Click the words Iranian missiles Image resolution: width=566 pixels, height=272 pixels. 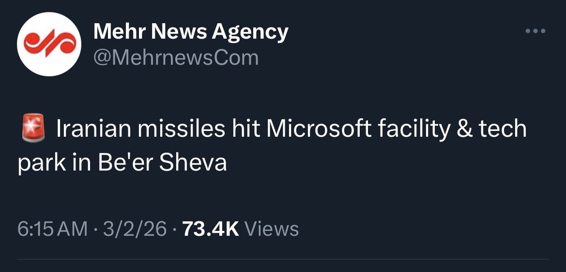click(140, 129)
